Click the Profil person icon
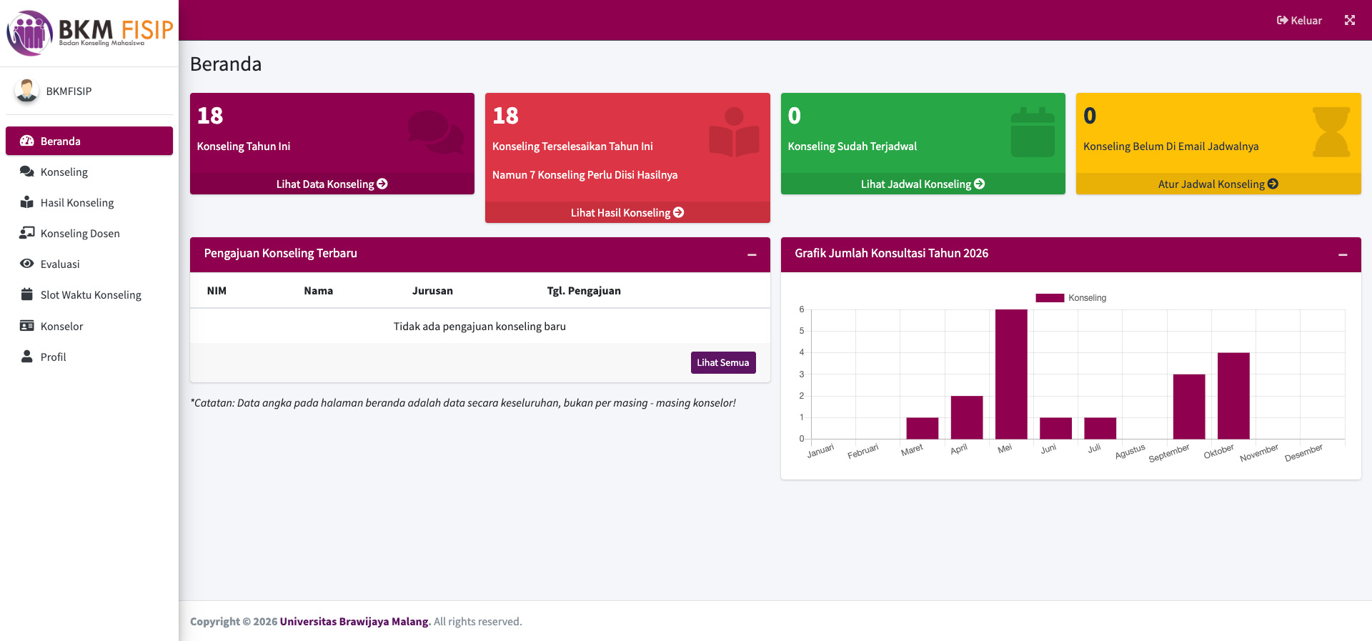The image size is (1372, 641). [27, 357]
